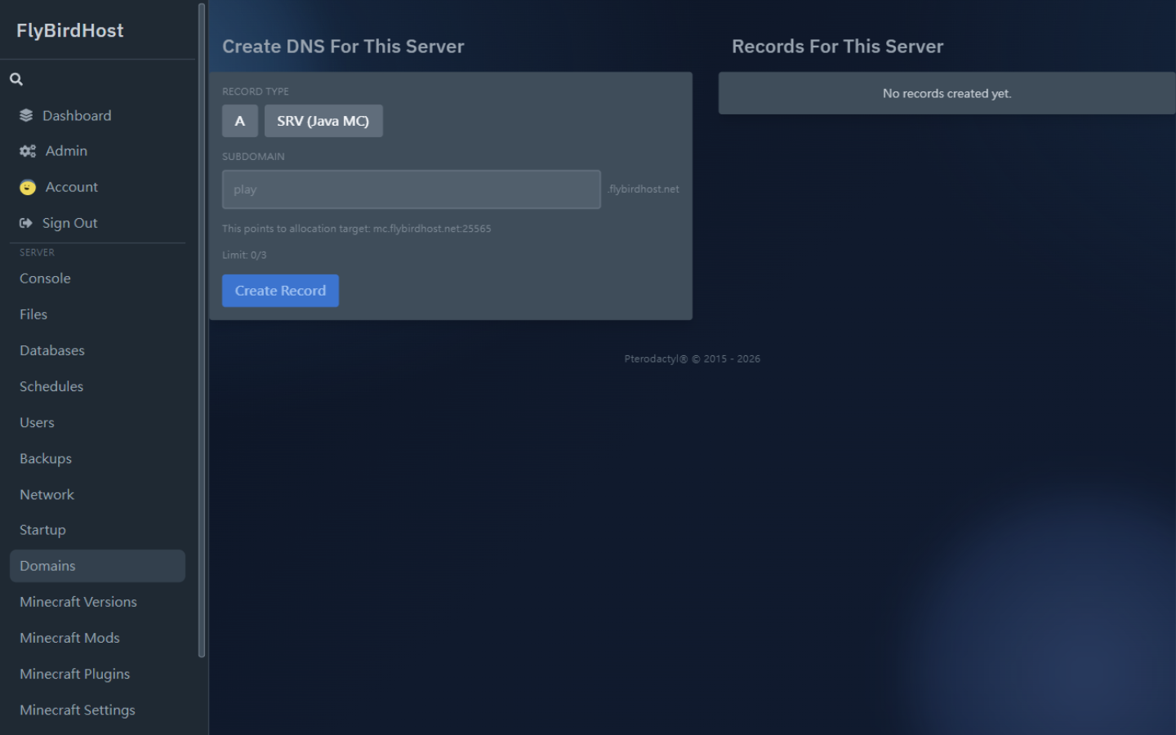Click the Sign Out arrow icon

(26, 223)
